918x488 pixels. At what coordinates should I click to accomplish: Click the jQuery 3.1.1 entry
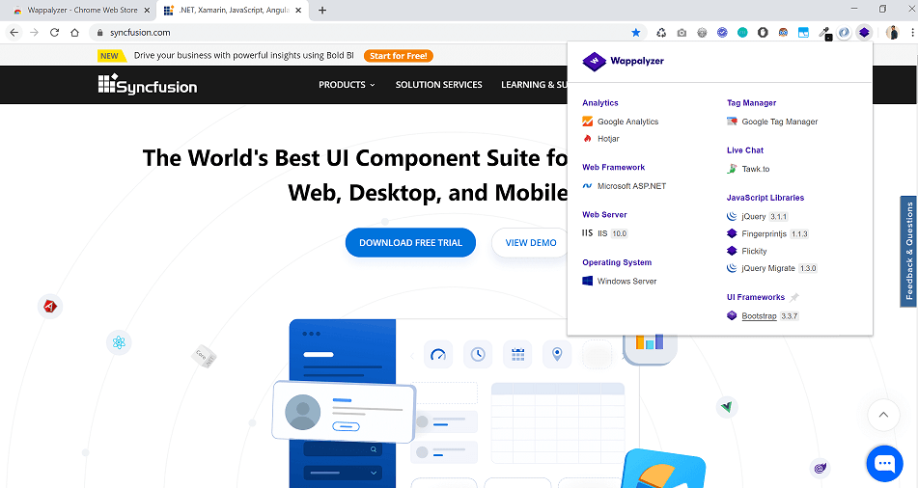point(758,216)
